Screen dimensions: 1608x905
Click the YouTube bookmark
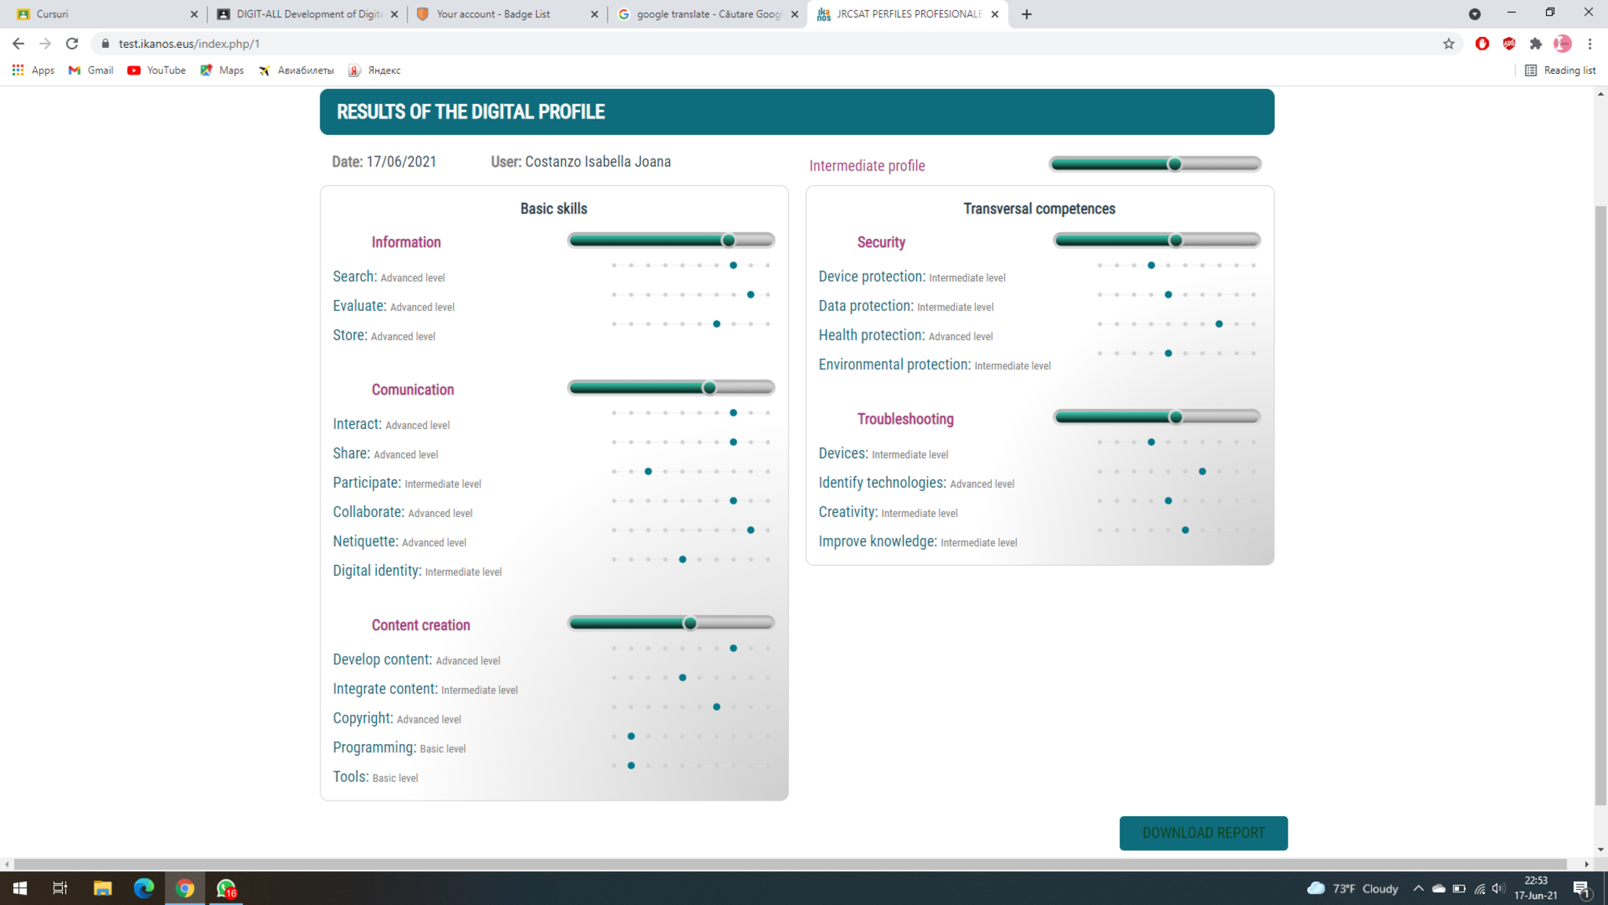coord(156,71)
